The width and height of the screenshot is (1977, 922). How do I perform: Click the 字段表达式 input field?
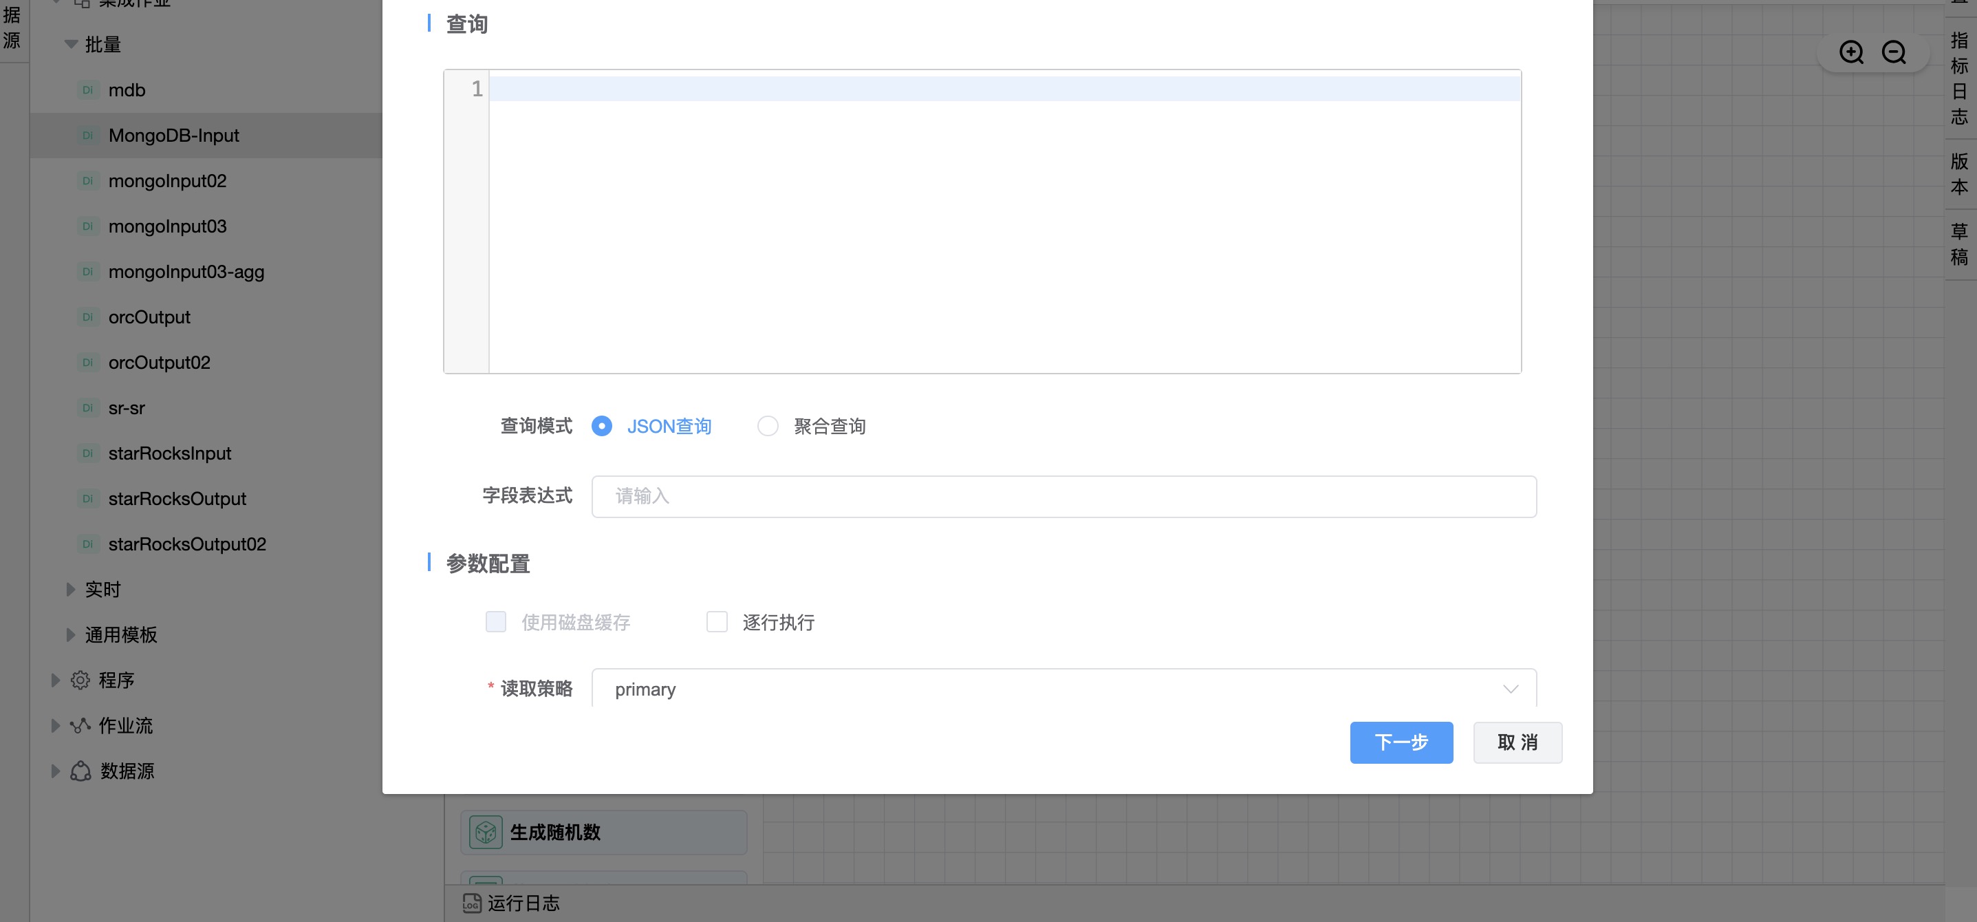coord(1063,497)
